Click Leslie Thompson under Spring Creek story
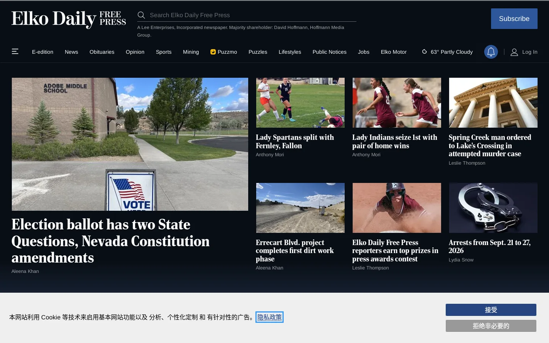The image size is (549, 343). [467, 163]
